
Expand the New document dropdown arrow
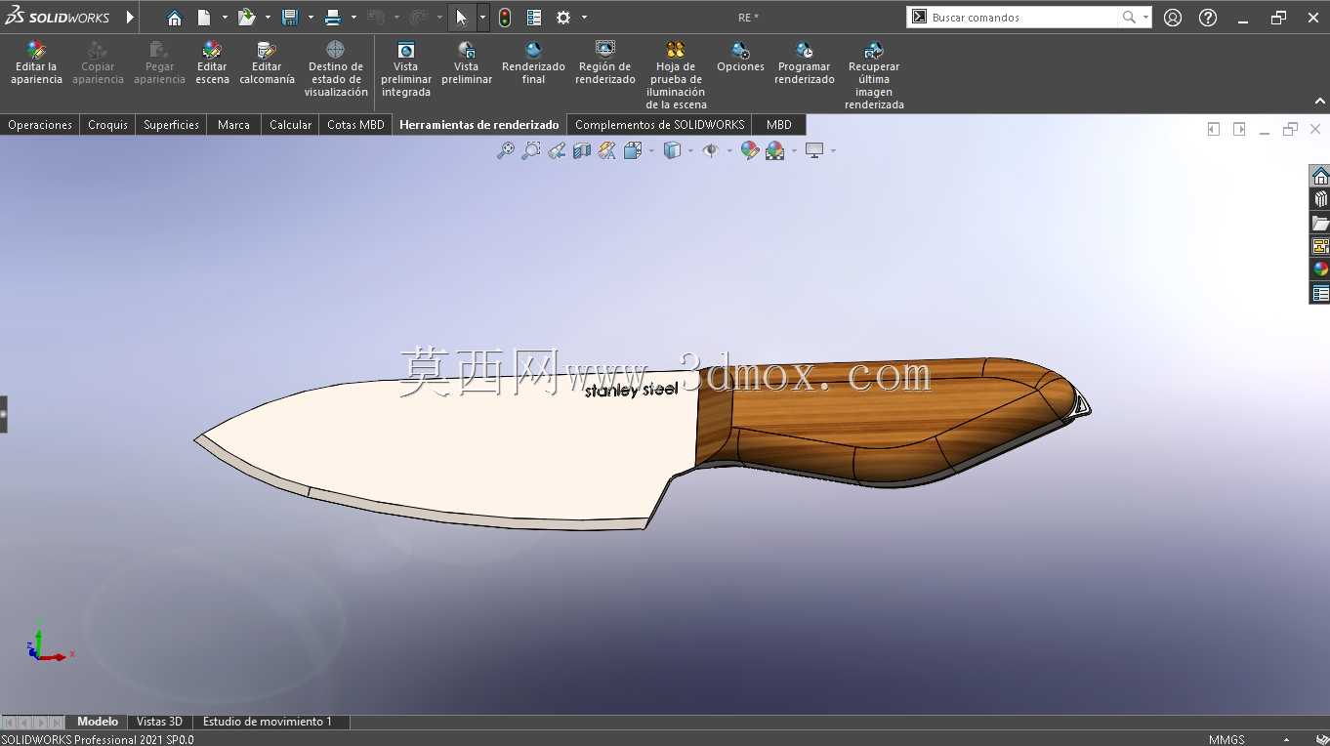click(x=225, y=18)
